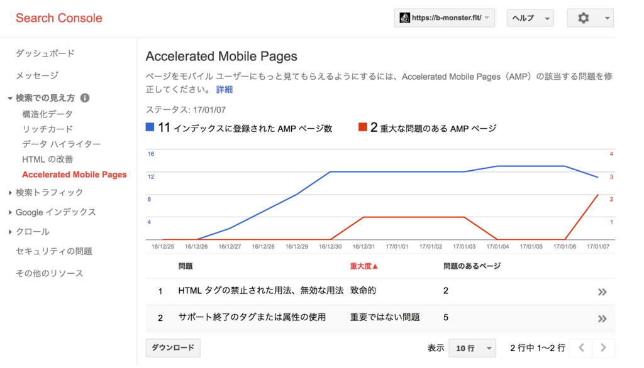The width and height of the screenshot is (644, 368).
Task: Open the HTML タグの禁止された用法 issue
Action: (x=260, y=291)
